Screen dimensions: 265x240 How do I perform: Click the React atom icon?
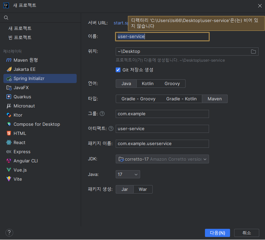(x=9, y=143)
